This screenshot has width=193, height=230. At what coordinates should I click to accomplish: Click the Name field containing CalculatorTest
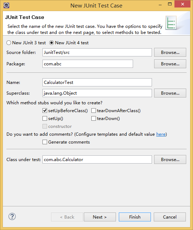(x=97, y=82)
